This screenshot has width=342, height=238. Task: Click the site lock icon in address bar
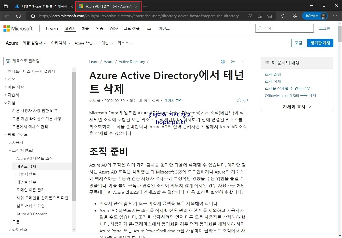33,16
